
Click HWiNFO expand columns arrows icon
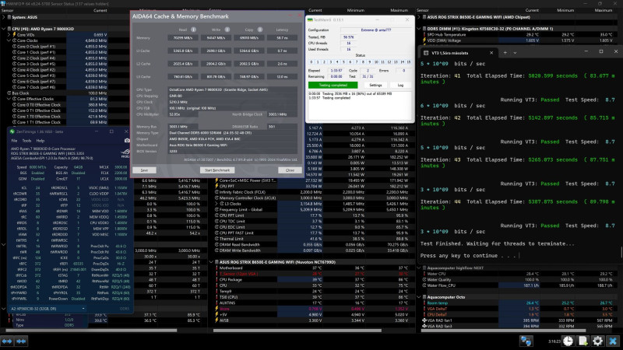[x=7, y=341]
